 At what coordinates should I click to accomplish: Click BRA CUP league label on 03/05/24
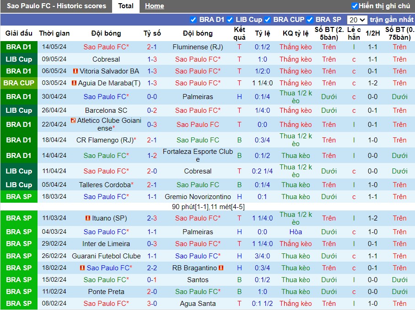tap(19, 83)
